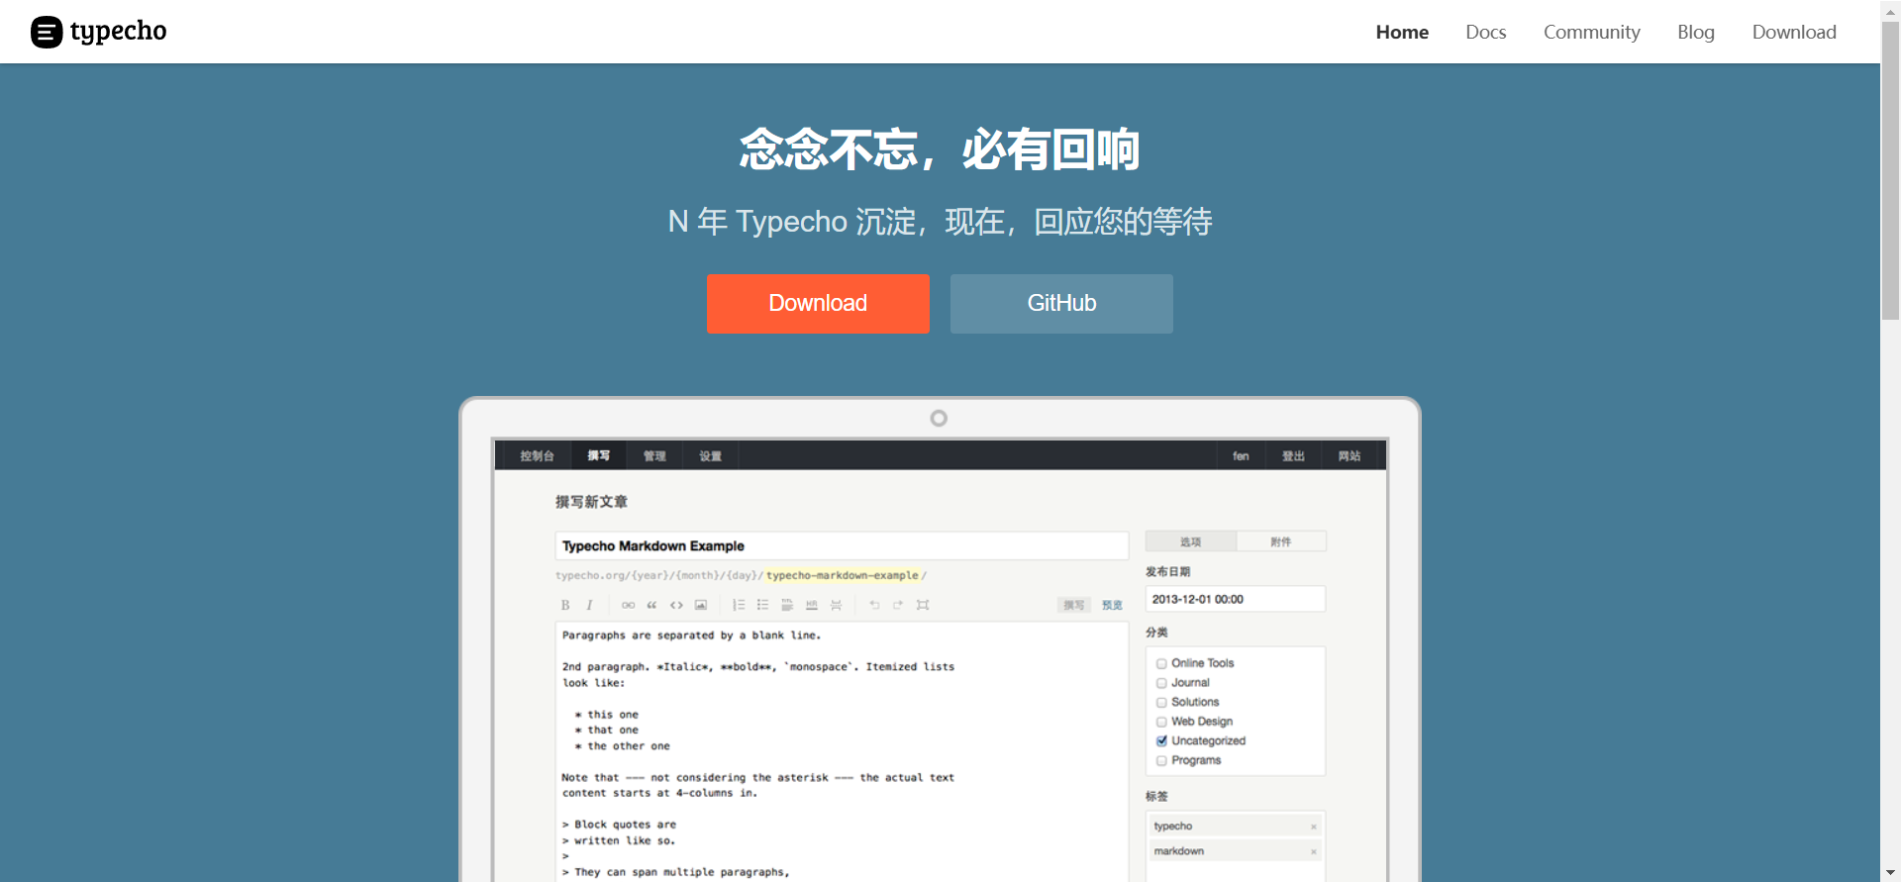Select Download in the top navigation

coord(1794,32)
